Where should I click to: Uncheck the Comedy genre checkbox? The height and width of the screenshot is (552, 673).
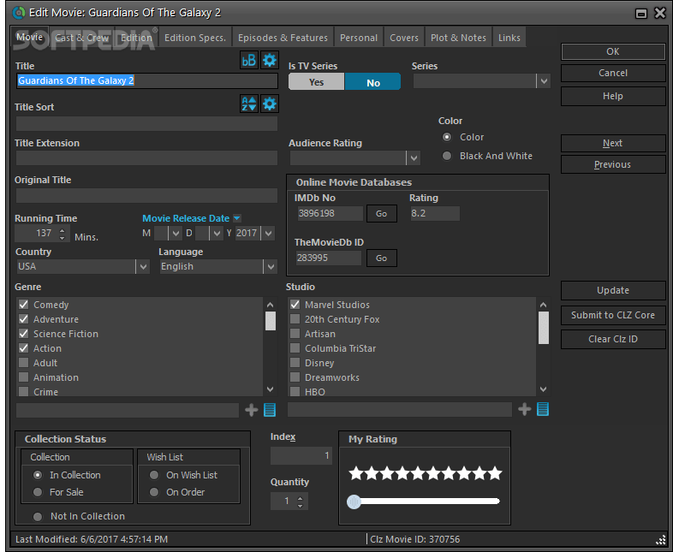pyautogui.click(x=24, y=305)
